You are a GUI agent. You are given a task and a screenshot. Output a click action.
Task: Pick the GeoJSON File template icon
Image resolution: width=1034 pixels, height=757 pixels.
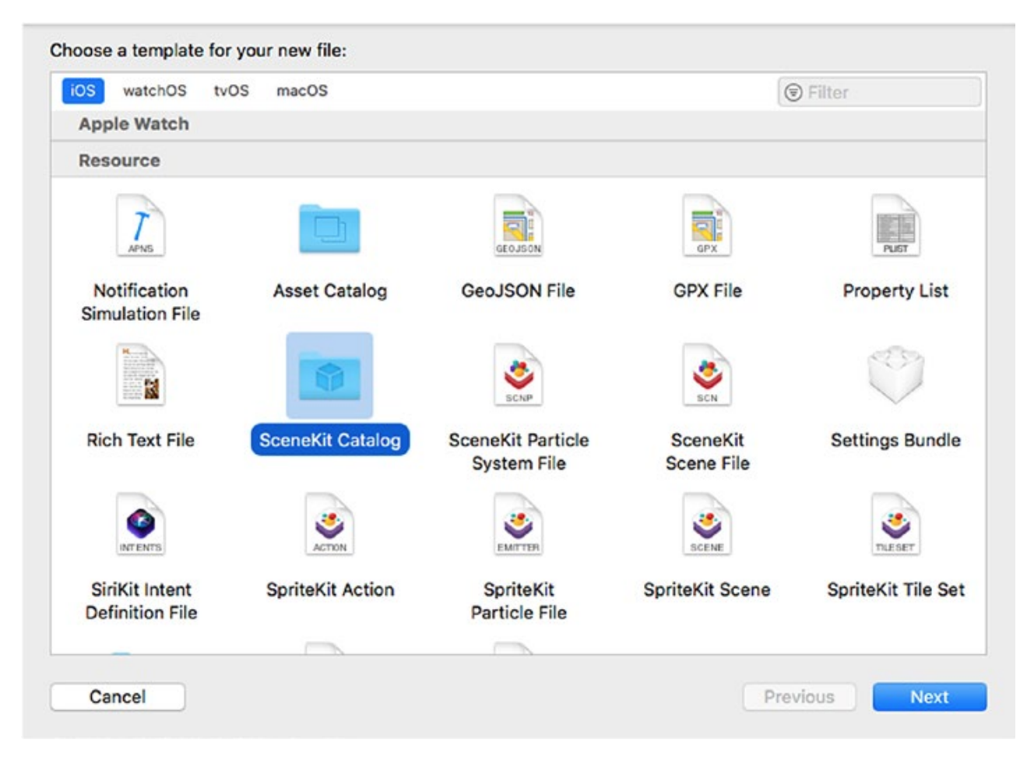coord(519,225)
